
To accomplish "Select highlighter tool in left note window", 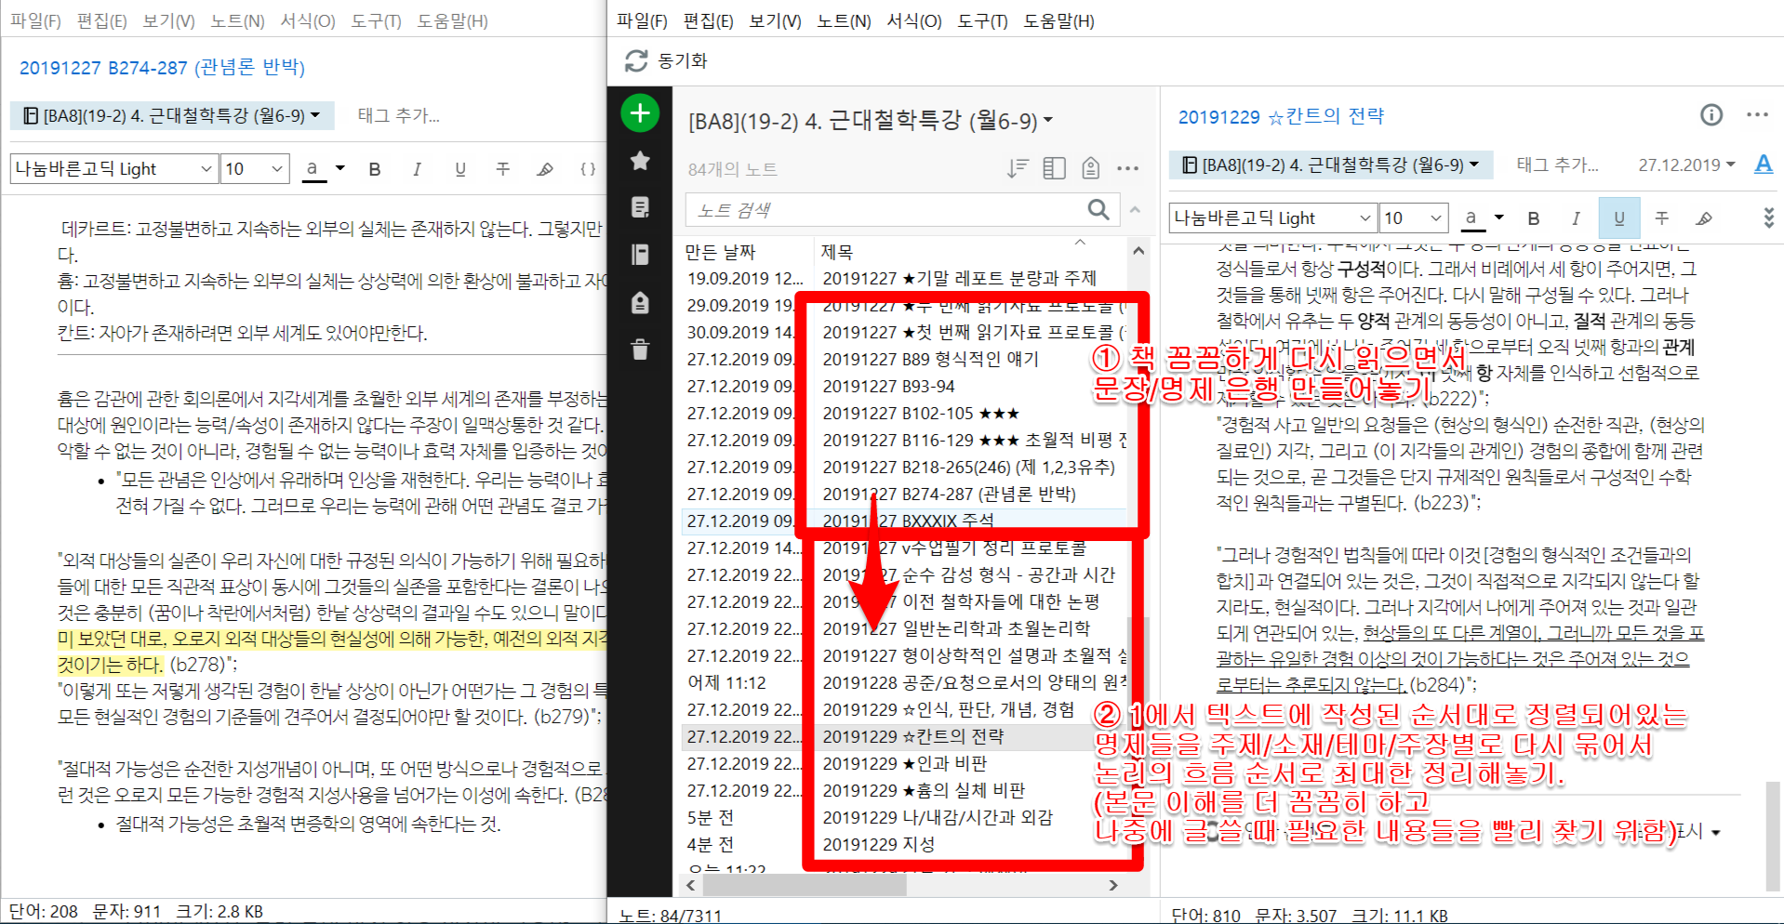I will point(545,169).
